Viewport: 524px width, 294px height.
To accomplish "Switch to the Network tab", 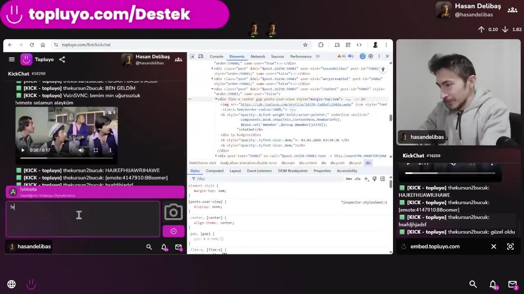I will pyautogui.click(x=258, y=56).
